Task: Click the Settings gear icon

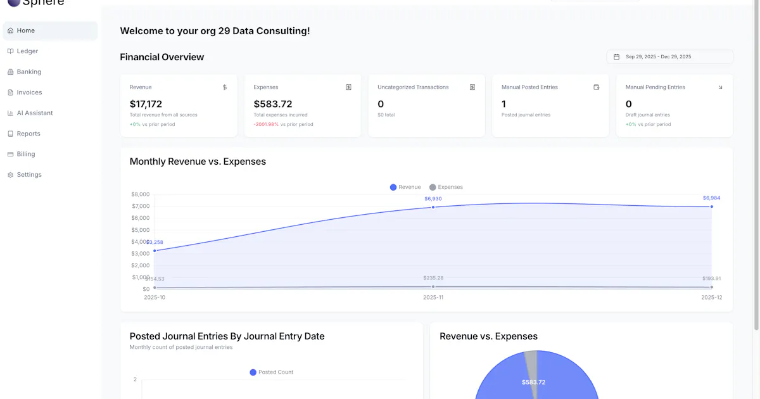Action: click(x=10, y=175)
